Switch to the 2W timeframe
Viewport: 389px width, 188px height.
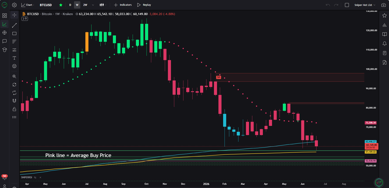[85, 5]
